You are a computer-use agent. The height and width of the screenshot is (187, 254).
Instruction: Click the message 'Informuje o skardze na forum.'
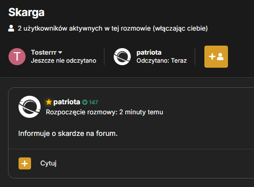coord(68,133)
